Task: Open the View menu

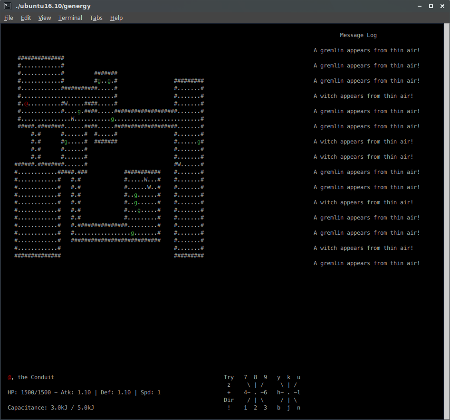Action: point(45,18)
